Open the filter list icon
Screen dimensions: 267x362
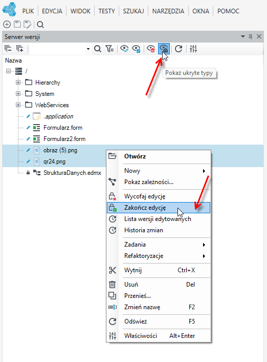point(109,49)
